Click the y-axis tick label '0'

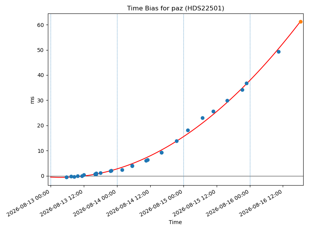[42, 176]
